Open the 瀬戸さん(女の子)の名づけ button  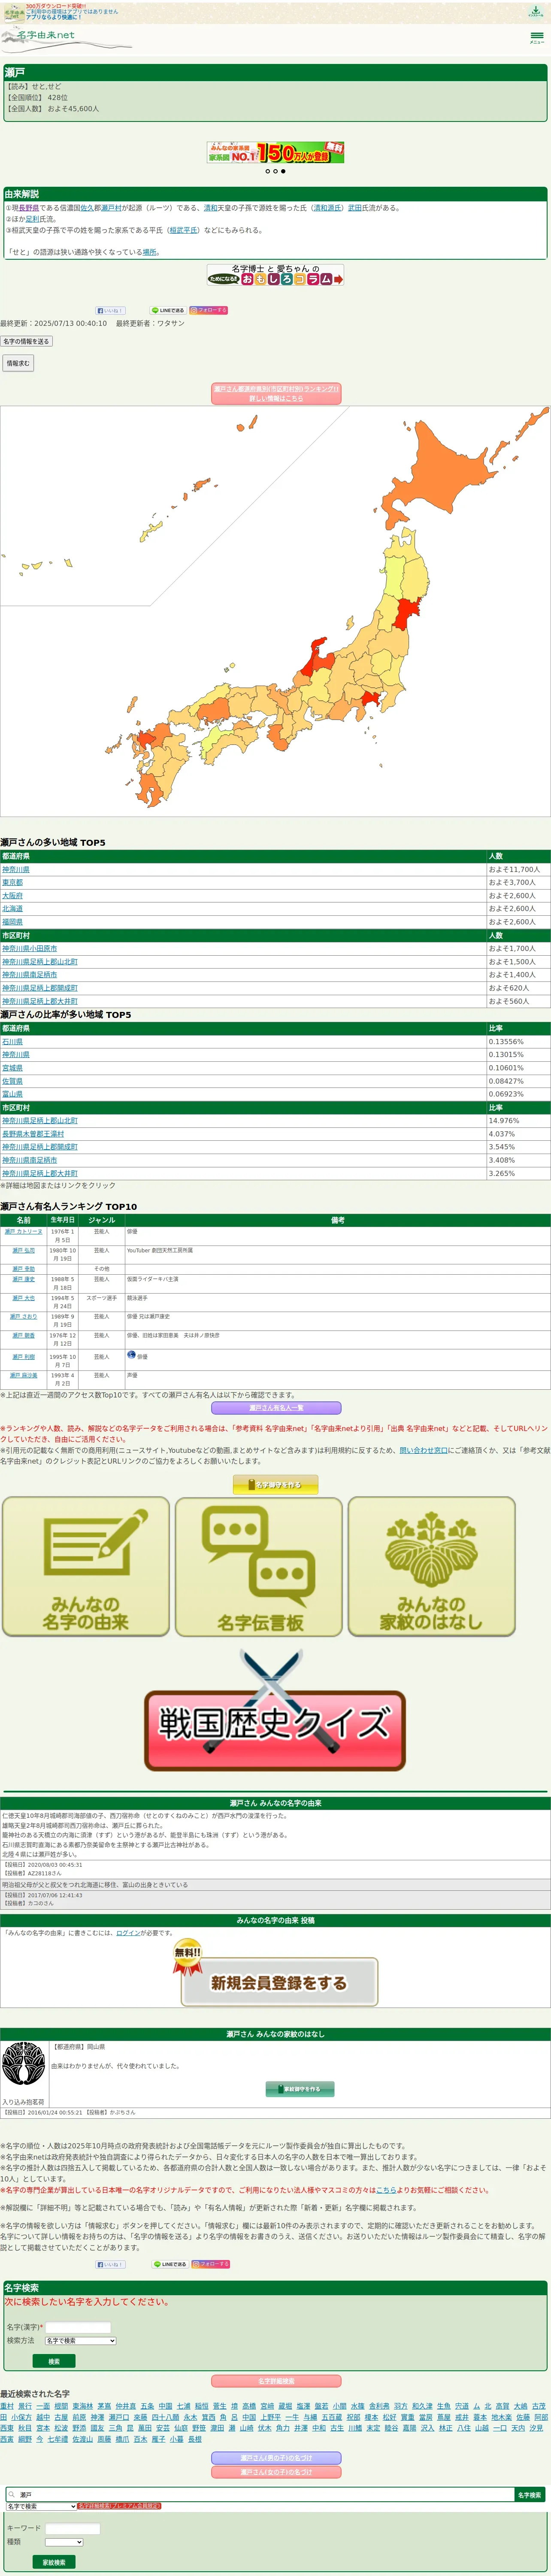pos(276,2472)
